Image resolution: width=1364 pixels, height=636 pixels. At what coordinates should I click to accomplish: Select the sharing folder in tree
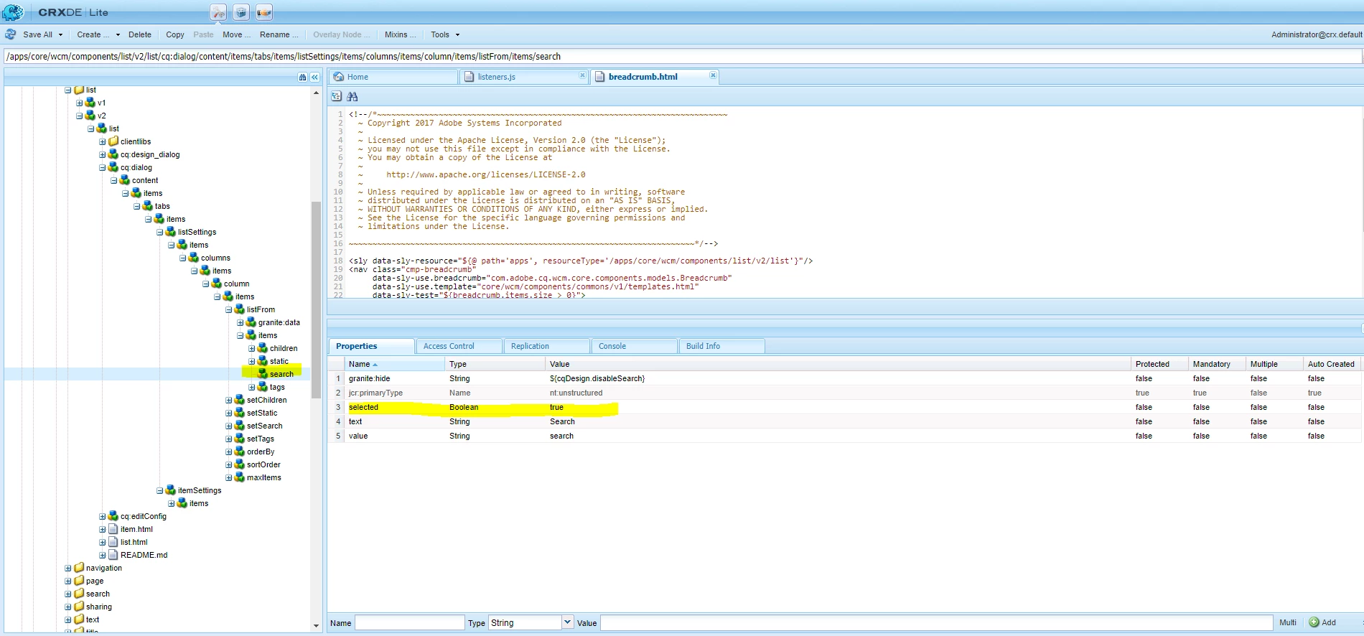point(99,607)
